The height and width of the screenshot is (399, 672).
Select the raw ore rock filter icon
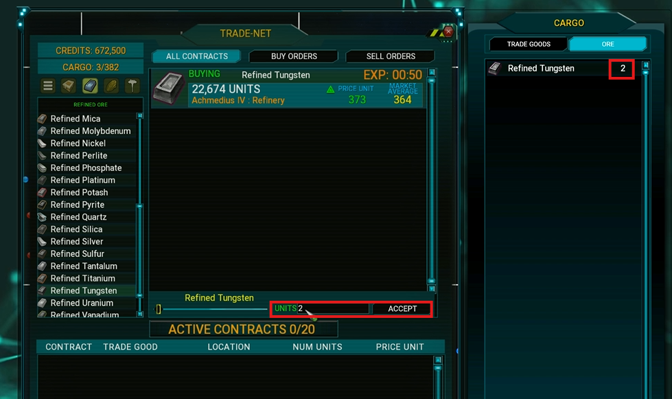click(111, 86)
